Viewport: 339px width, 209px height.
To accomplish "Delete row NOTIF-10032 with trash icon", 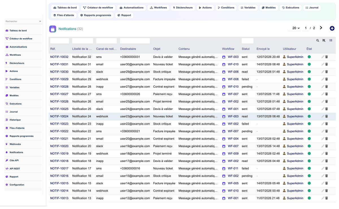I will tap(327, 57).
